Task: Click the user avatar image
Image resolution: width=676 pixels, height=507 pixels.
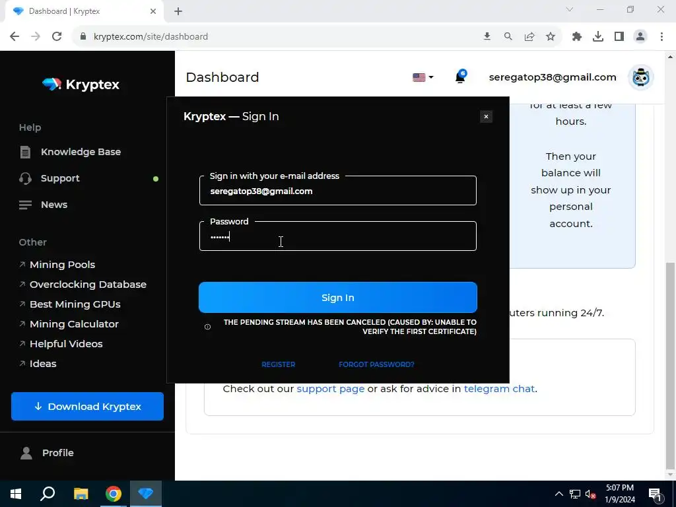Action: click(640, 77)
